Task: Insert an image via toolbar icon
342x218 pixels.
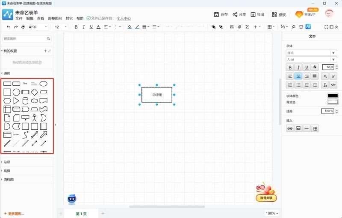Action: pos(232,27)
